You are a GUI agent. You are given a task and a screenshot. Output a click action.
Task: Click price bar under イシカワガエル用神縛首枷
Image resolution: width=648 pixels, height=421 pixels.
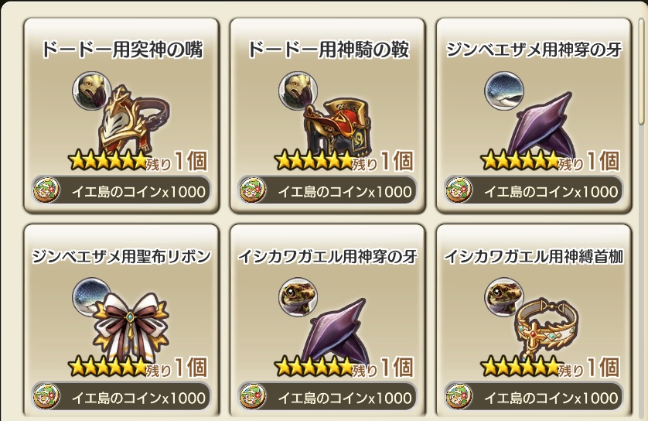tap(534, 396)
